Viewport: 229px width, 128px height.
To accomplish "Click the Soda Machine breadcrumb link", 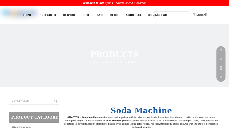I will click(x=128, y=62).
